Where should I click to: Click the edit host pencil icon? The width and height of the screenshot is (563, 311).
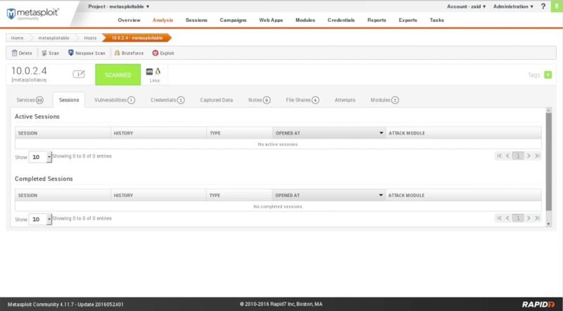(x=79, y=74)
